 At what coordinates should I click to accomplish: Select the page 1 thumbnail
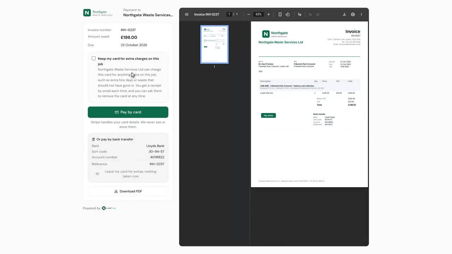pos(214,44)
